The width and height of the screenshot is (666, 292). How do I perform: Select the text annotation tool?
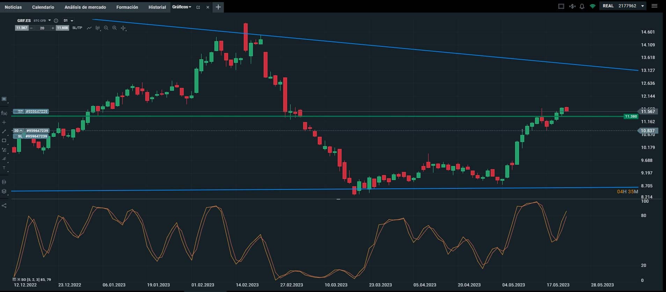pos(4,168)
